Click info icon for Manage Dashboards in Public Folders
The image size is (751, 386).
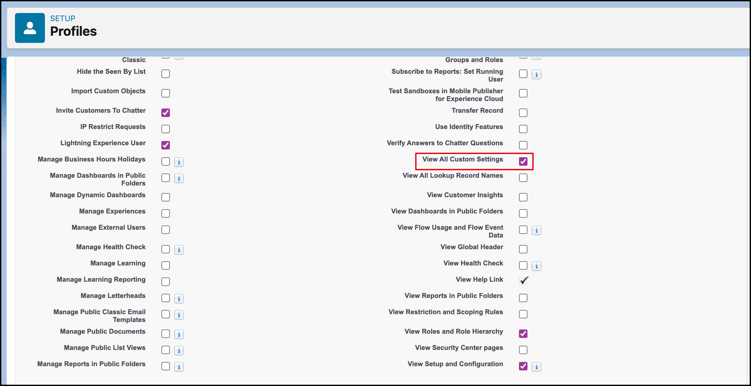(179, 178)
